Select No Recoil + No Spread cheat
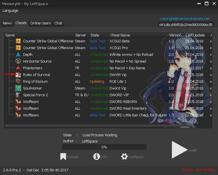The image size is (218, 175). 128,61
